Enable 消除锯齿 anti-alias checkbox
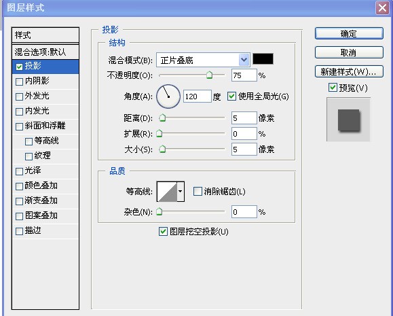393x316 pixels. [x=198, y=191]
